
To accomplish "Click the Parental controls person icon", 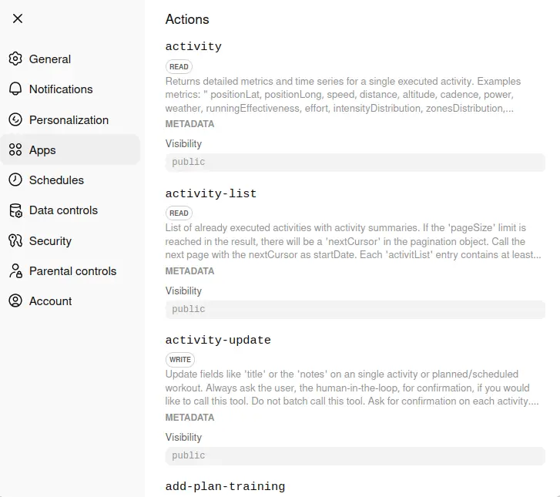I will click(15, 271).
